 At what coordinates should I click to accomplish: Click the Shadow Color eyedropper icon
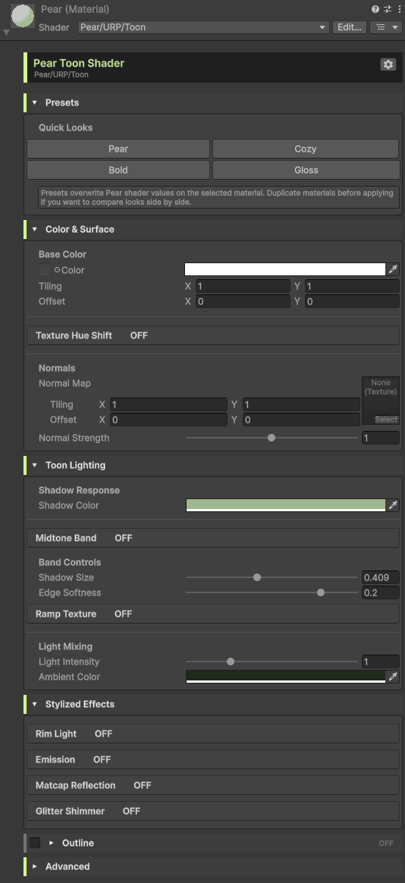(x=393, y=505)
